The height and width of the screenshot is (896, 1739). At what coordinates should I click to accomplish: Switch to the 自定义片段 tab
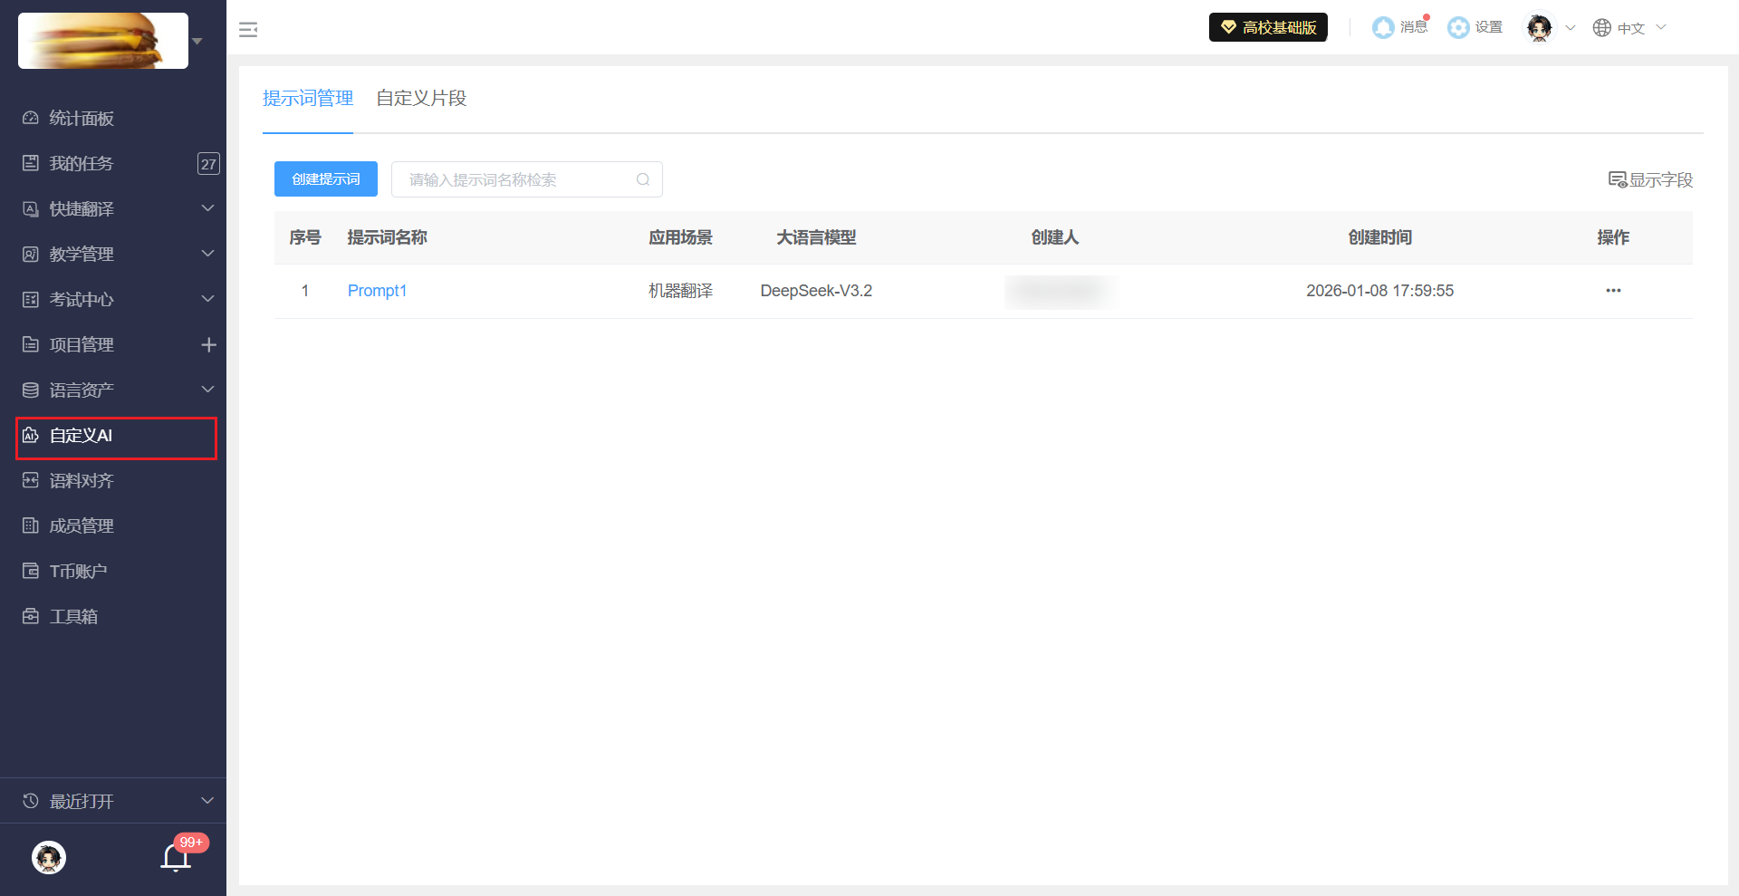(421, 98)
